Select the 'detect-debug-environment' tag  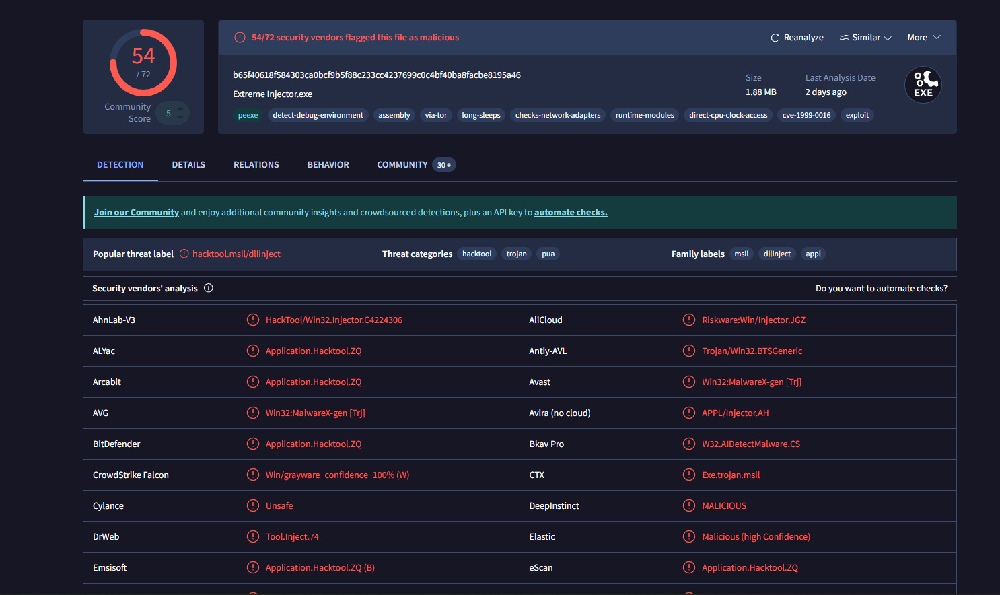pyautogui.click(x=318, y=116)
